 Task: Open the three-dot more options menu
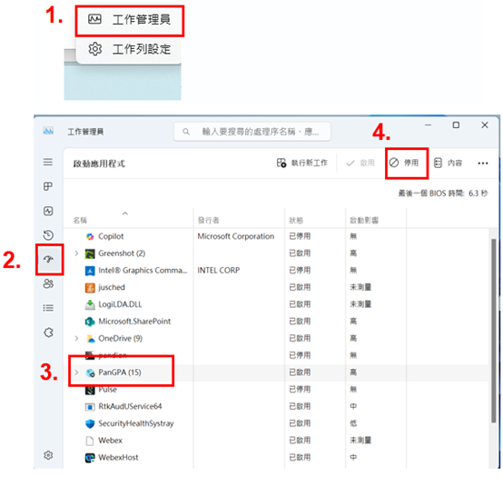click(483, 163)
